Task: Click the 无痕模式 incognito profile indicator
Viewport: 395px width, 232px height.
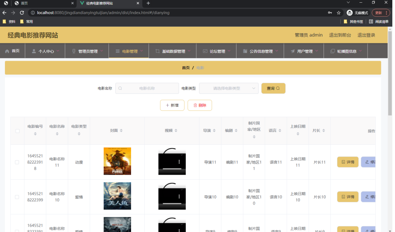Action: tap(357, 13)
